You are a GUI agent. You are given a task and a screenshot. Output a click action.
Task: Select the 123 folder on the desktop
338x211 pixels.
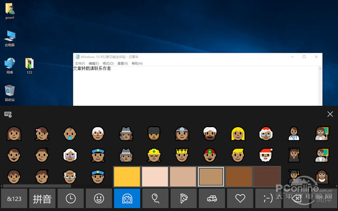click(29, 66)
